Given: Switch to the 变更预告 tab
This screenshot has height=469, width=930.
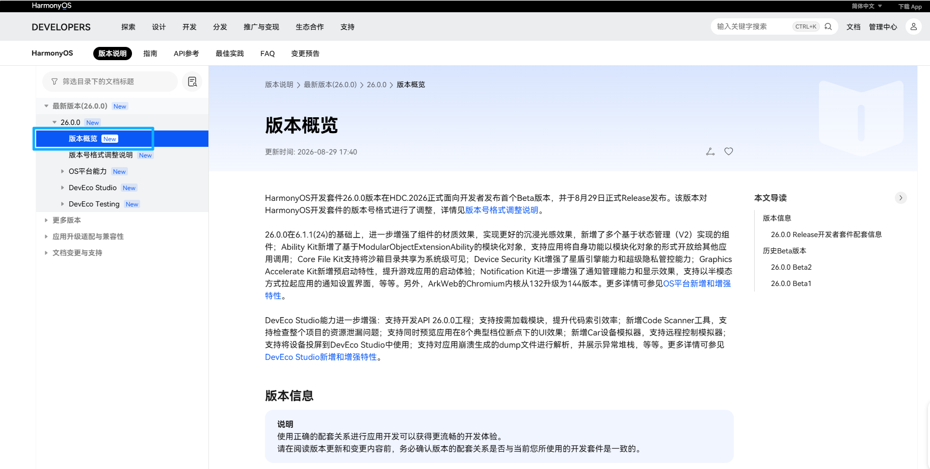Looking at the screenshot, I should (x=305, y=54).
